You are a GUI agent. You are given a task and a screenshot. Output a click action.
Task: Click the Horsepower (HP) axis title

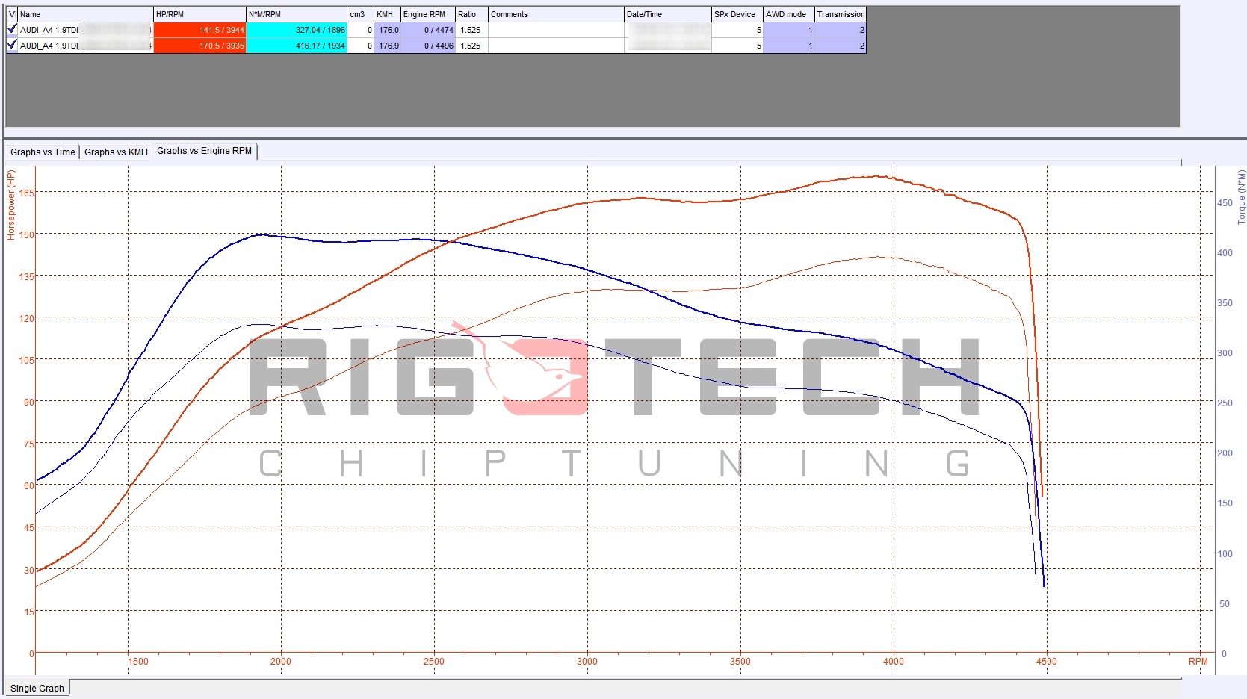[11, 205]
